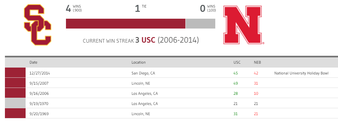This screenshot has width=338, height=123.
Task: Click the Nebraska red N logo
Action: coord(243,25)
